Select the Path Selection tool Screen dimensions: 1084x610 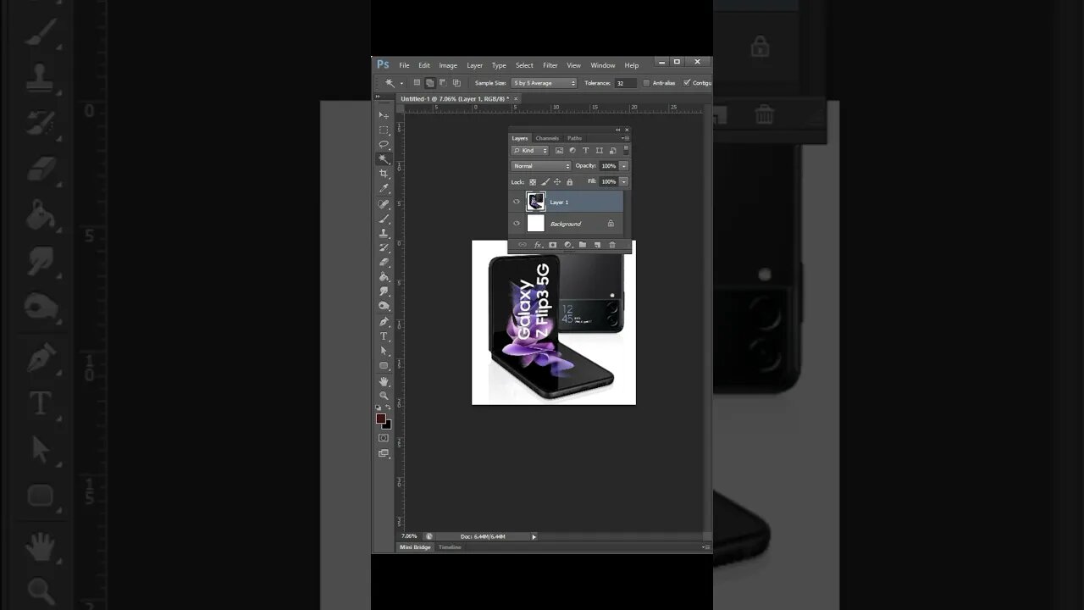pyautogui.click(x=384, y=351)
